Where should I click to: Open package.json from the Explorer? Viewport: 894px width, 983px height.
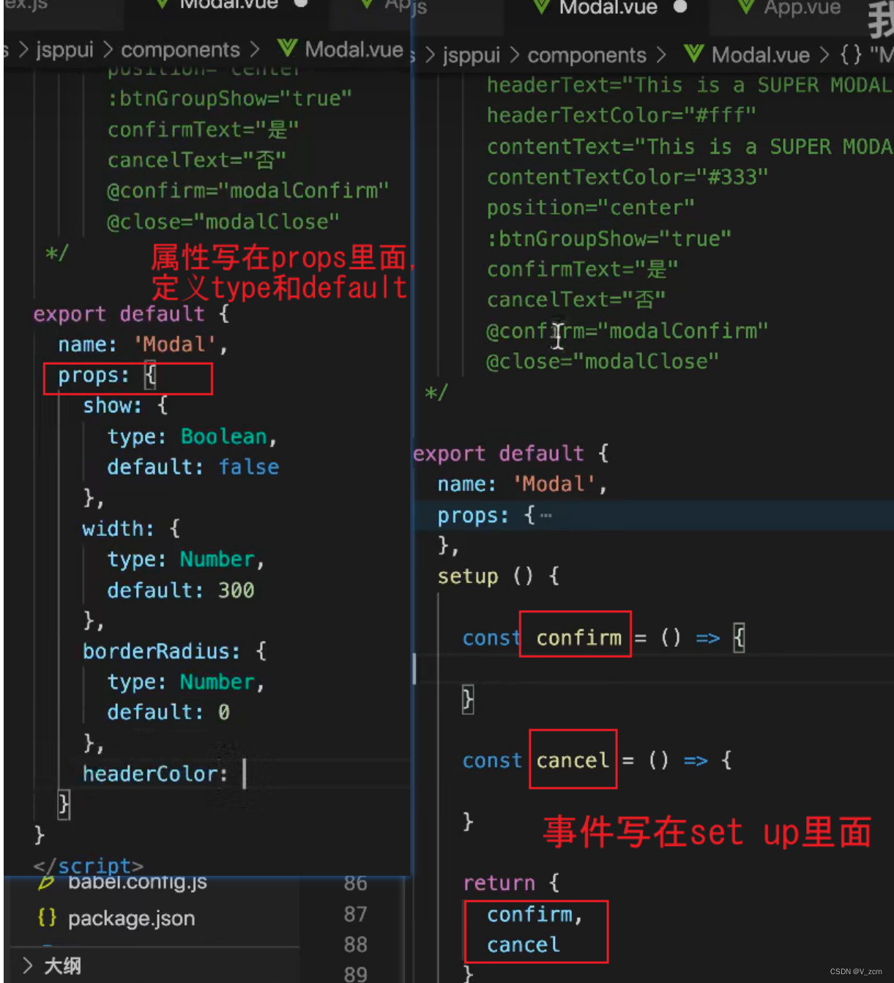(x=131, y=917)
